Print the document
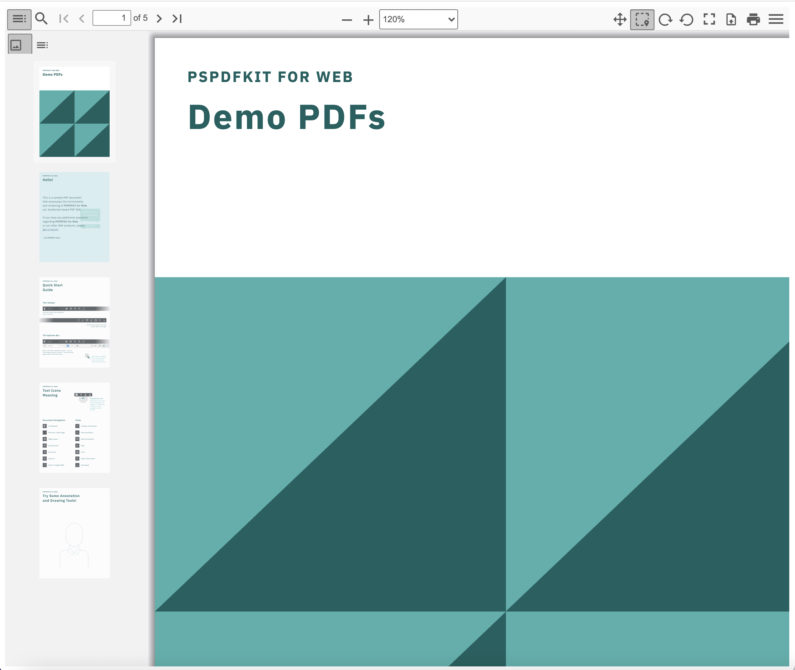 click(753, 18)
